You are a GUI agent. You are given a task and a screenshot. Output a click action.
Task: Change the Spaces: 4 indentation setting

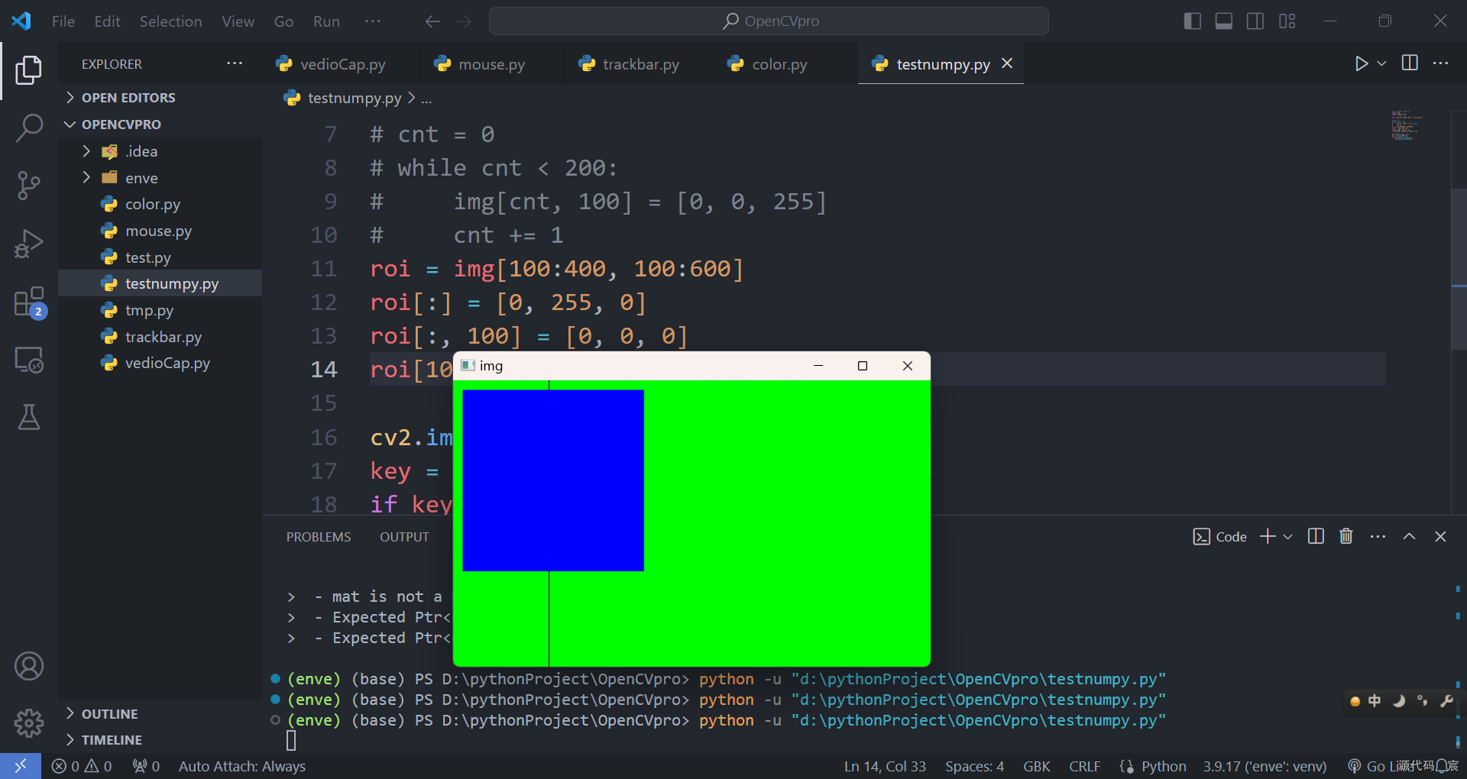click(x=974, y=766)
